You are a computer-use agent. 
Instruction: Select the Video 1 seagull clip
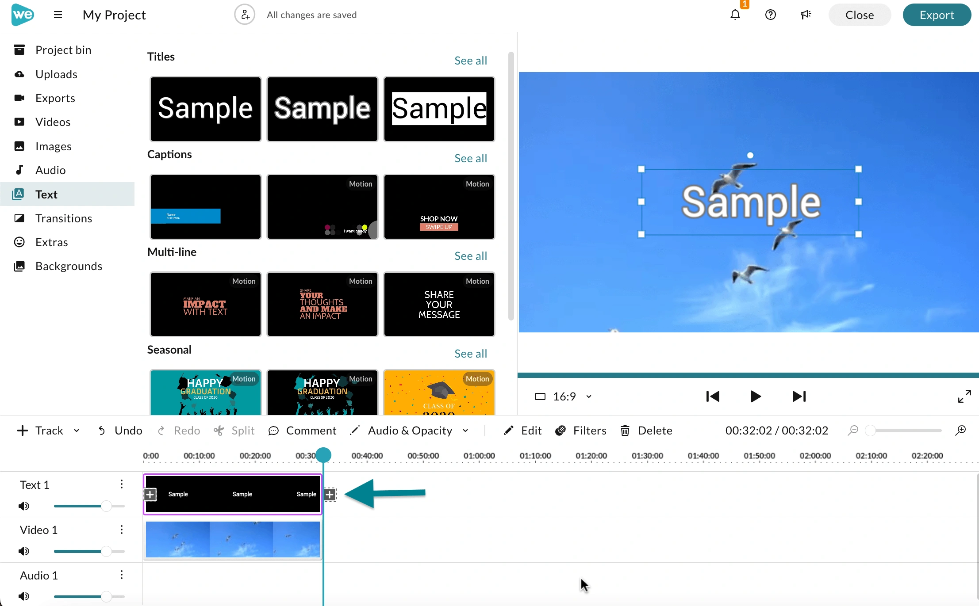pos(233,540)
